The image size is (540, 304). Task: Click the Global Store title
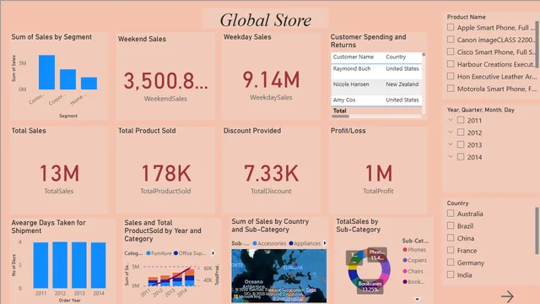pos(266,20)
